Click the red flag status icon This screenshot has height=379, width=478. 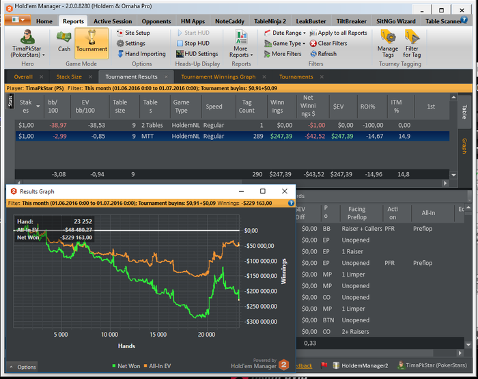coord(324,365)
